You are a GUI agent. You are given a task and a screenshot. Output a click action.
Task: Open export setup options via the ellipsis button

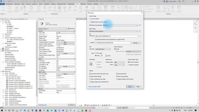[140, 31]
